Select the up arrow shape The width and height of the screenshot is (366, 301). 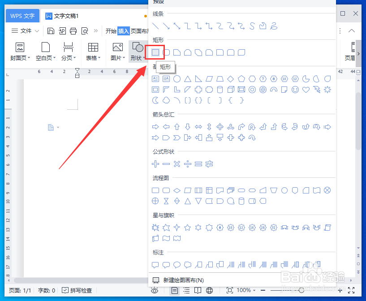click(x=177, y=127)
